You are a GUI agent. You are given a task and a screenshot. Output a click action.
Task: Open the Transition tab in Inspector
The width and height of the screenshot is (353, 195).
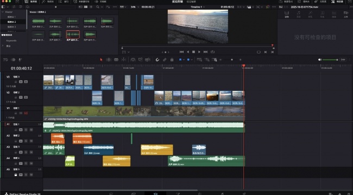click(x=323, y=14)
